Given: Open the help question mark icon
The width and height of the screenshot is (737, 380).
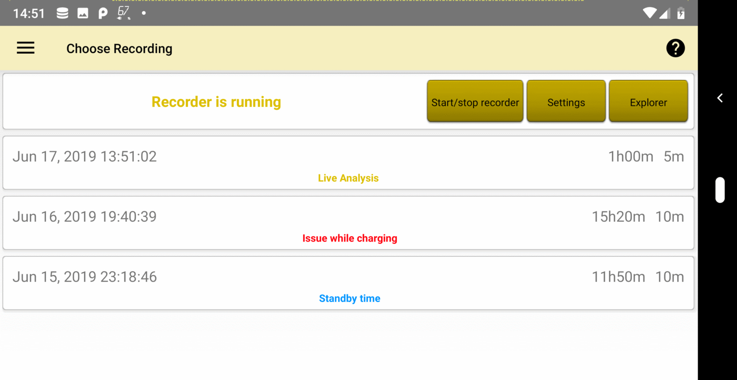Looking at the screenshot, I should (x=675, y=48).
